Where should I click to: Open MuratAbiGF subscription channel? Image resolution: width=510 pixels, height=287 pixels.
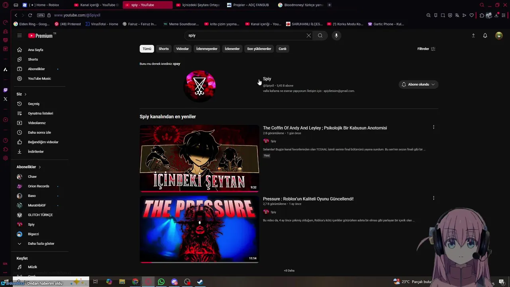[x=37, y=205]
